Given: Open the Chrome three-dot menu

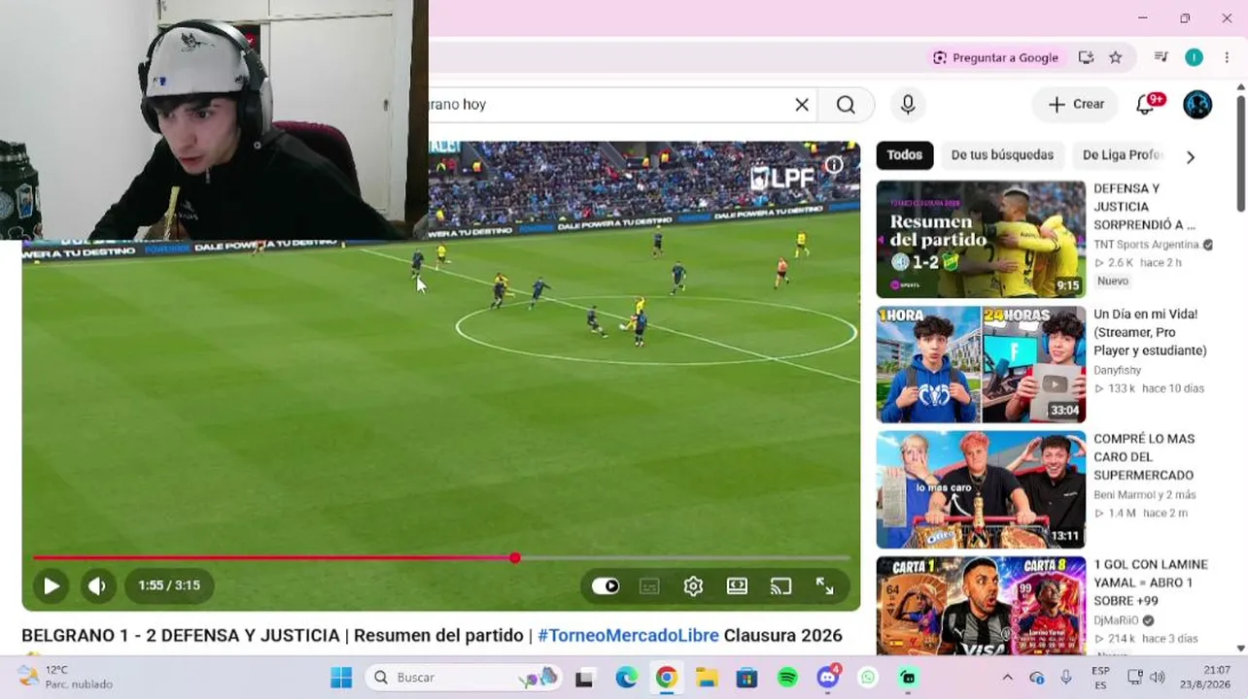Looking at the screenshot, I should tap(1227, 58).
